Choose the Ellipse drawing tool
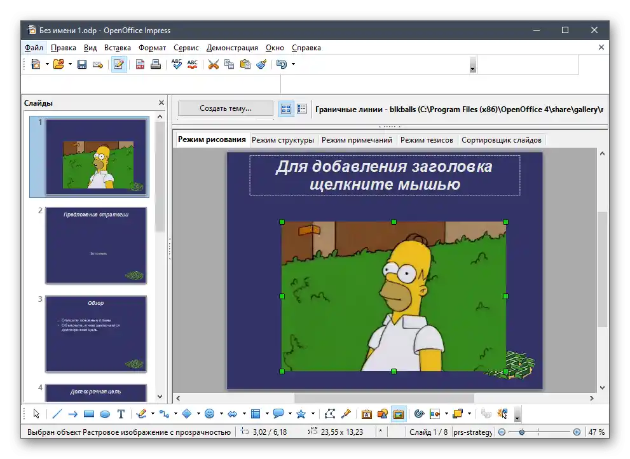 105,414
